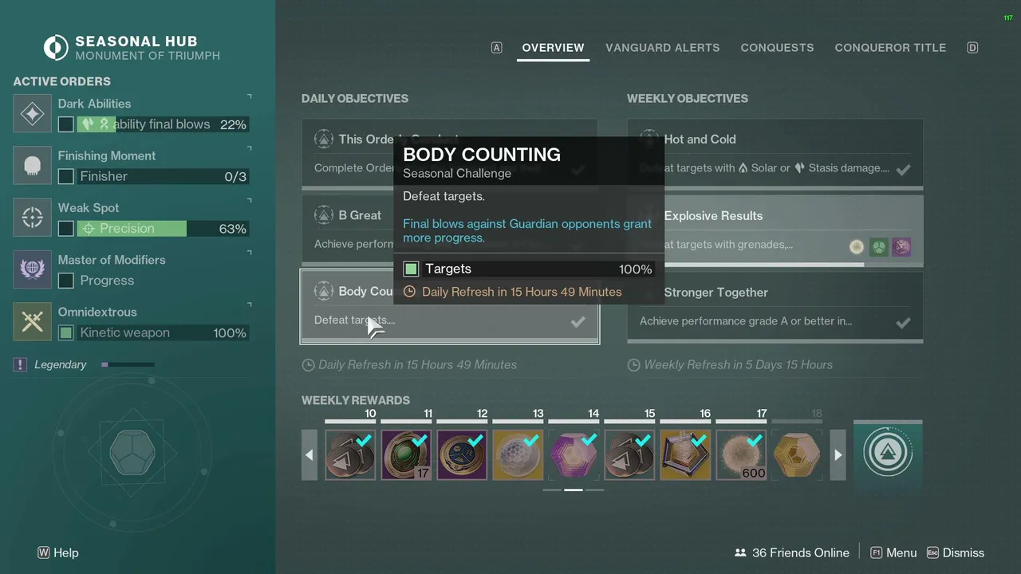1021x574 pixels.
Task: Toggle the Targets checkbox in Body Counting tooltip
Action: pyautogui.click(x=411, y=269)
